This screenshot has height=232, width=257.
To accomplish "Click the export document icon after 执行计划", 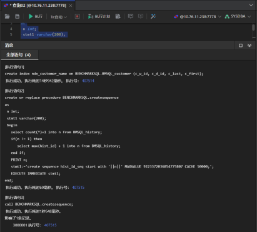I will (x=118, y=16).
